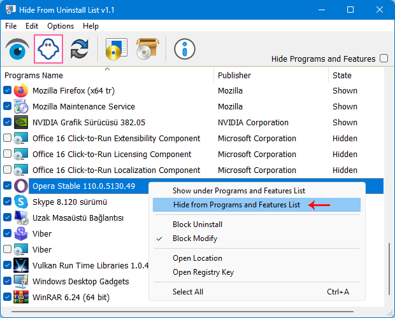This screenshot has height=318, width=395.
Task: Enable Hide Programs and Features checkbox
Action: pos(384,59)
